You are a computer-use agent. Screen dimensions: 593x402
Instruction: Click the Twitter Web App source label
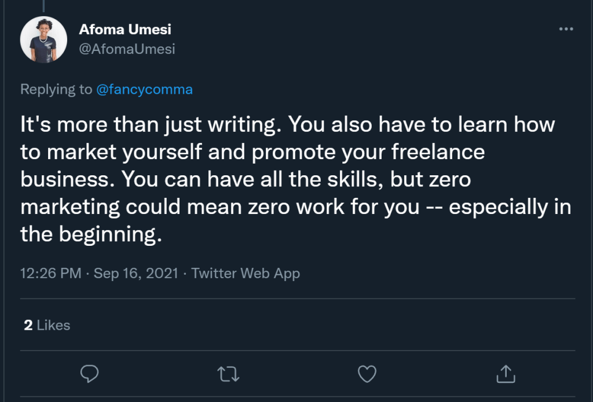[x=245, y=273]
